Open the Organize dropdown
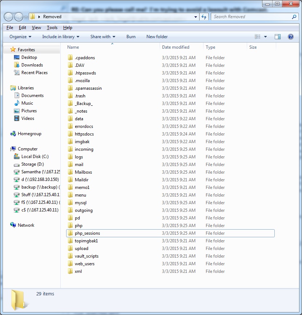302x315 pixels. pyautogui.click(x=20, y=37)
